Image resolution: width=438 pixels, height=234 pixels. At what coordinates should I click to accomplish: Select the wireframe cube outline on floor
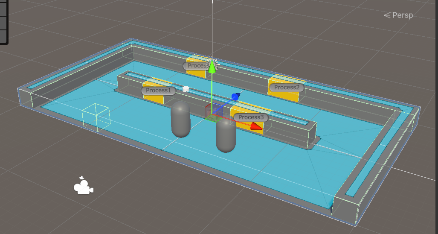96,116
